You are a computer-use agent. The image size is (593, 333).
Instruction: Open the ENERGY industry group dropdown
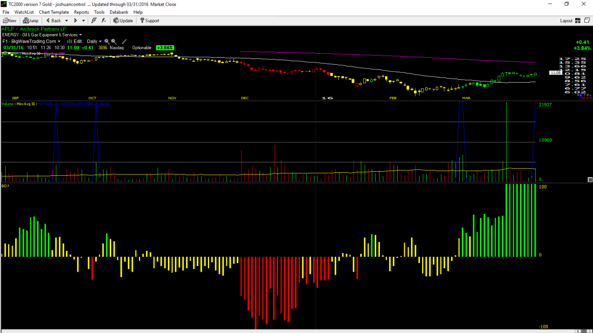point(42,35)
